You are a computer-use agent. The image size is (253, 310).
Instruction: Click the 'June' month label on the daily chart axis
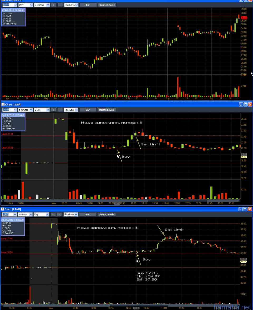click(x=87, y=98)
